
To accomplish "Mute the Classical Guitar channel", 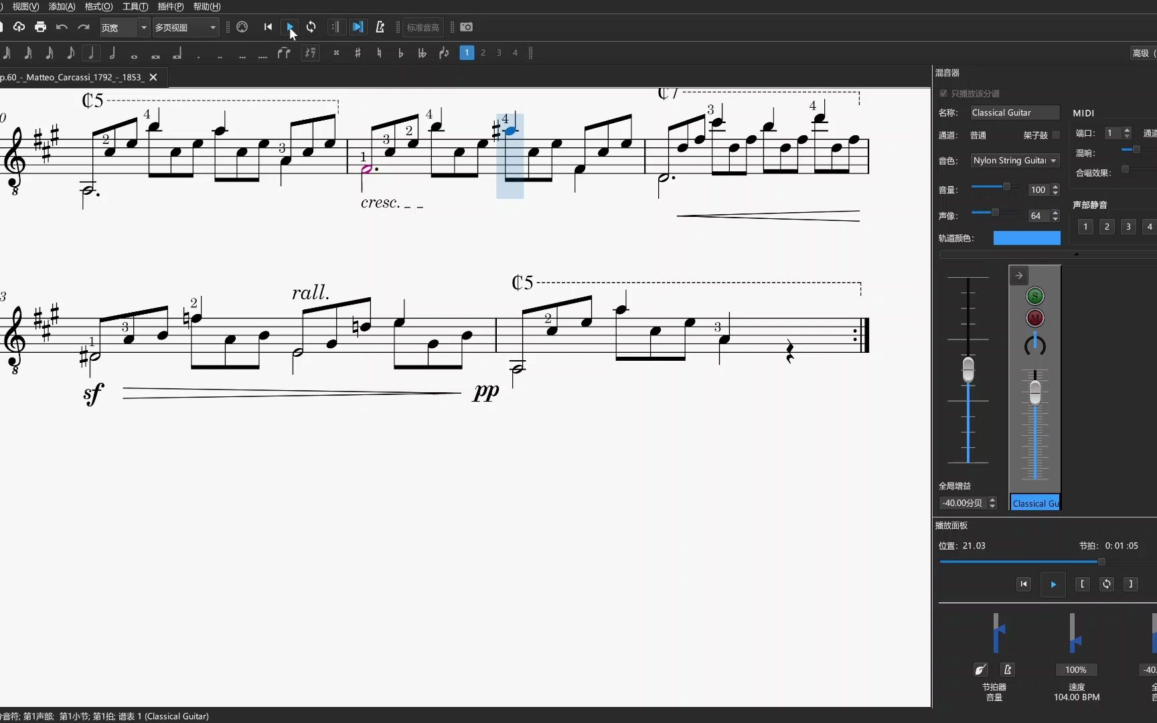I will point(1034,318).
